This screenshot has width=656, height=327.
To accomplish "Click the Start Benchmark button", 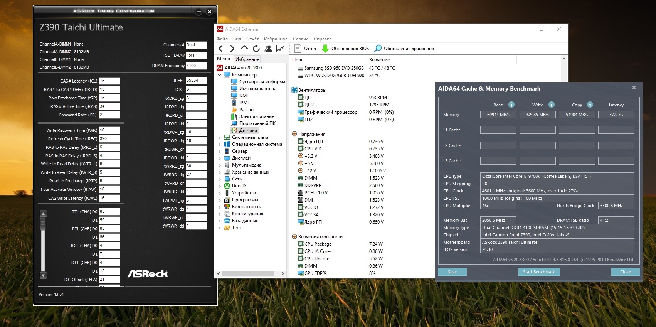I will [539, 272].
